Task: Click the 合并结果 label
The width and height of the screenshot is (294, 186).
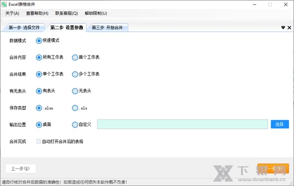Action: coord(18,74)
